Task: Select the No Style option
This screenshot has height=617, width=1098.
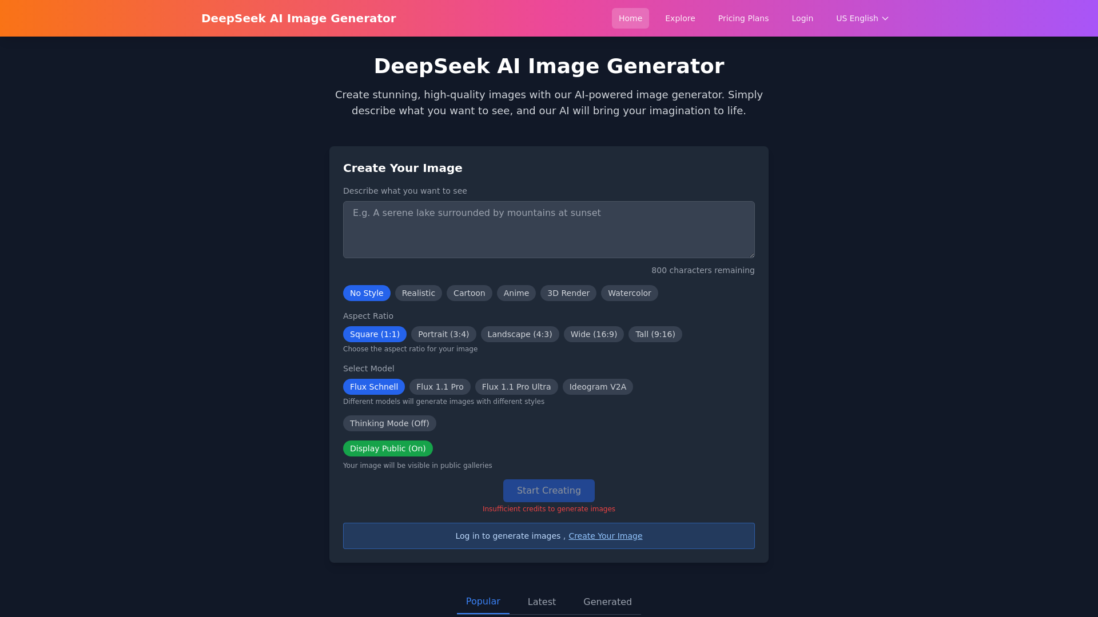Action: coord(367,293)
